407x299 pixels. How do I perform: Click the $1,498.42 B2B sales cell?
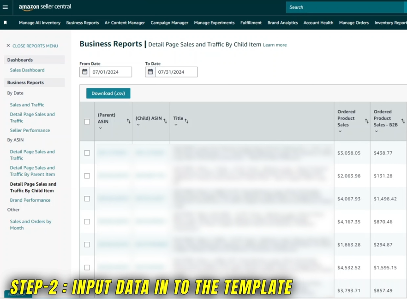[x=385, y=199]
